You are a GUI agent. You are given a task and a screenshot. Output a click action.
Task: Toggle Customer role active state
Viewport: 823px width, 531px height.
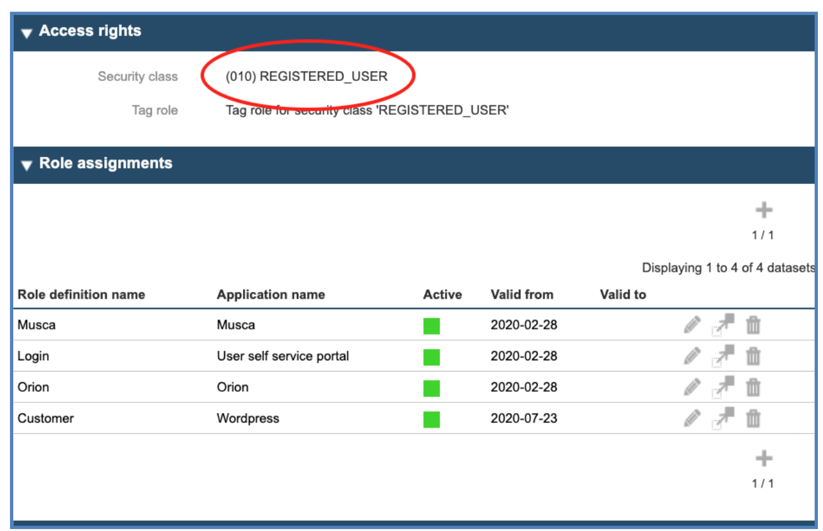coord(431,418)
